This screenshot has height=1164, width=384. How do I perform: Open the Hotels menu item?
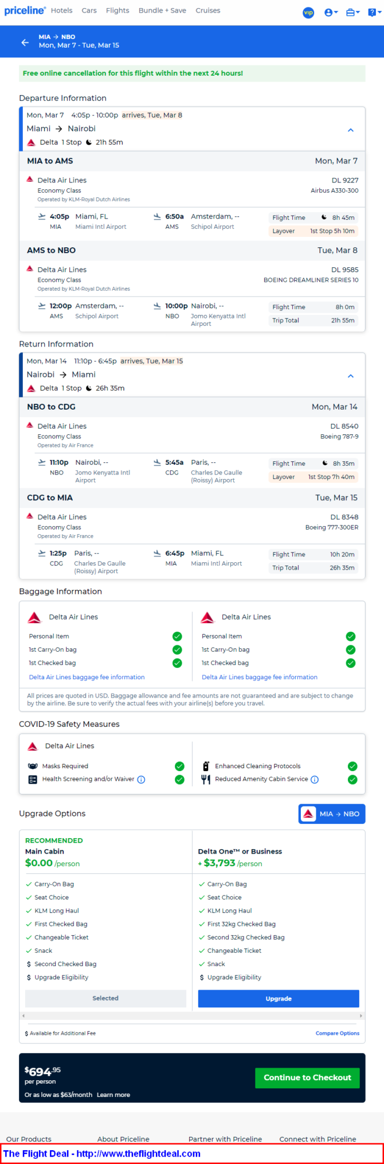61,10
